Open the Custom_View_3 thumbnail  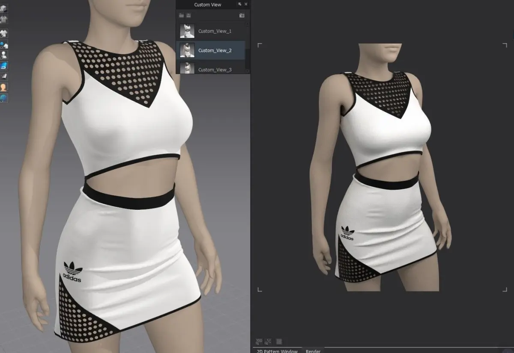187,68
